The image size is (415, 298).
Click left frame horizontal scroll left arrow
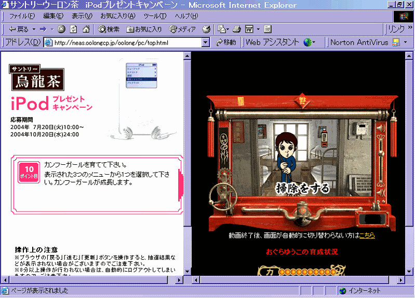tap(5, 279)
